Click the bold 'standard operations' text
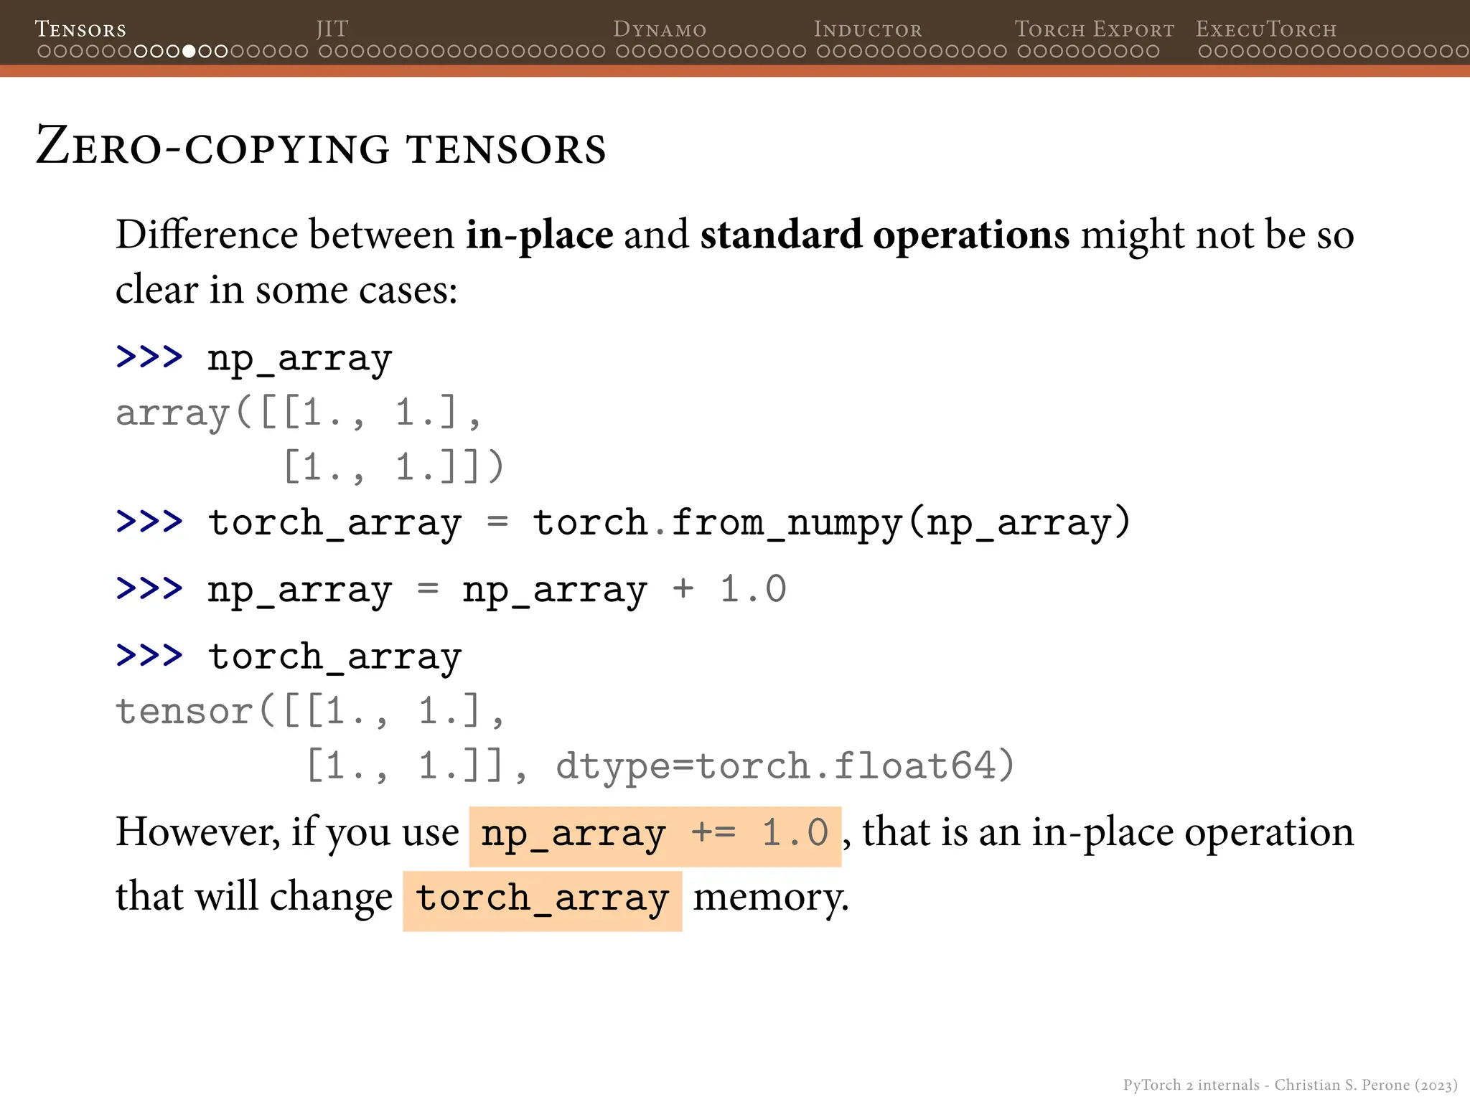The height and width of the screenshot is (1102, 1470). (885, 235)
